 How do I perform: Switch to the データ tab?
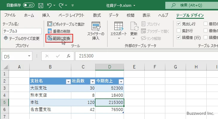click(x=113, y=15)
